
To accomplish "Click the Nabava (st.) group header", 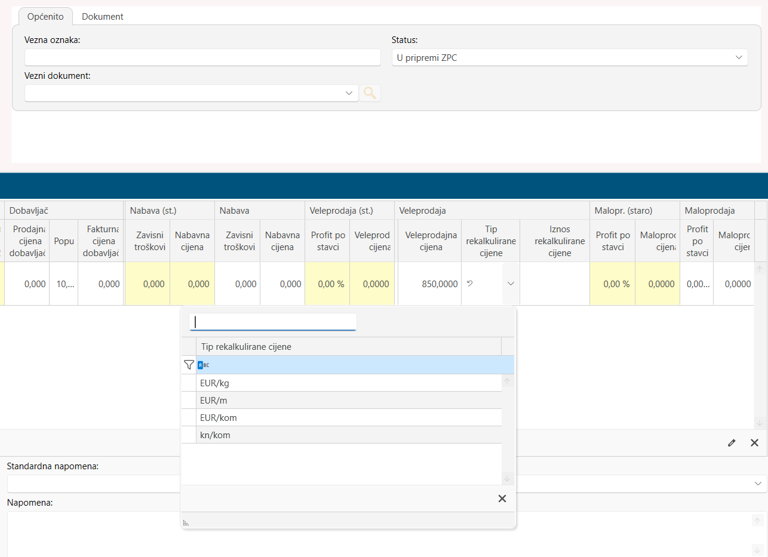I will click(x=170, y=211).
